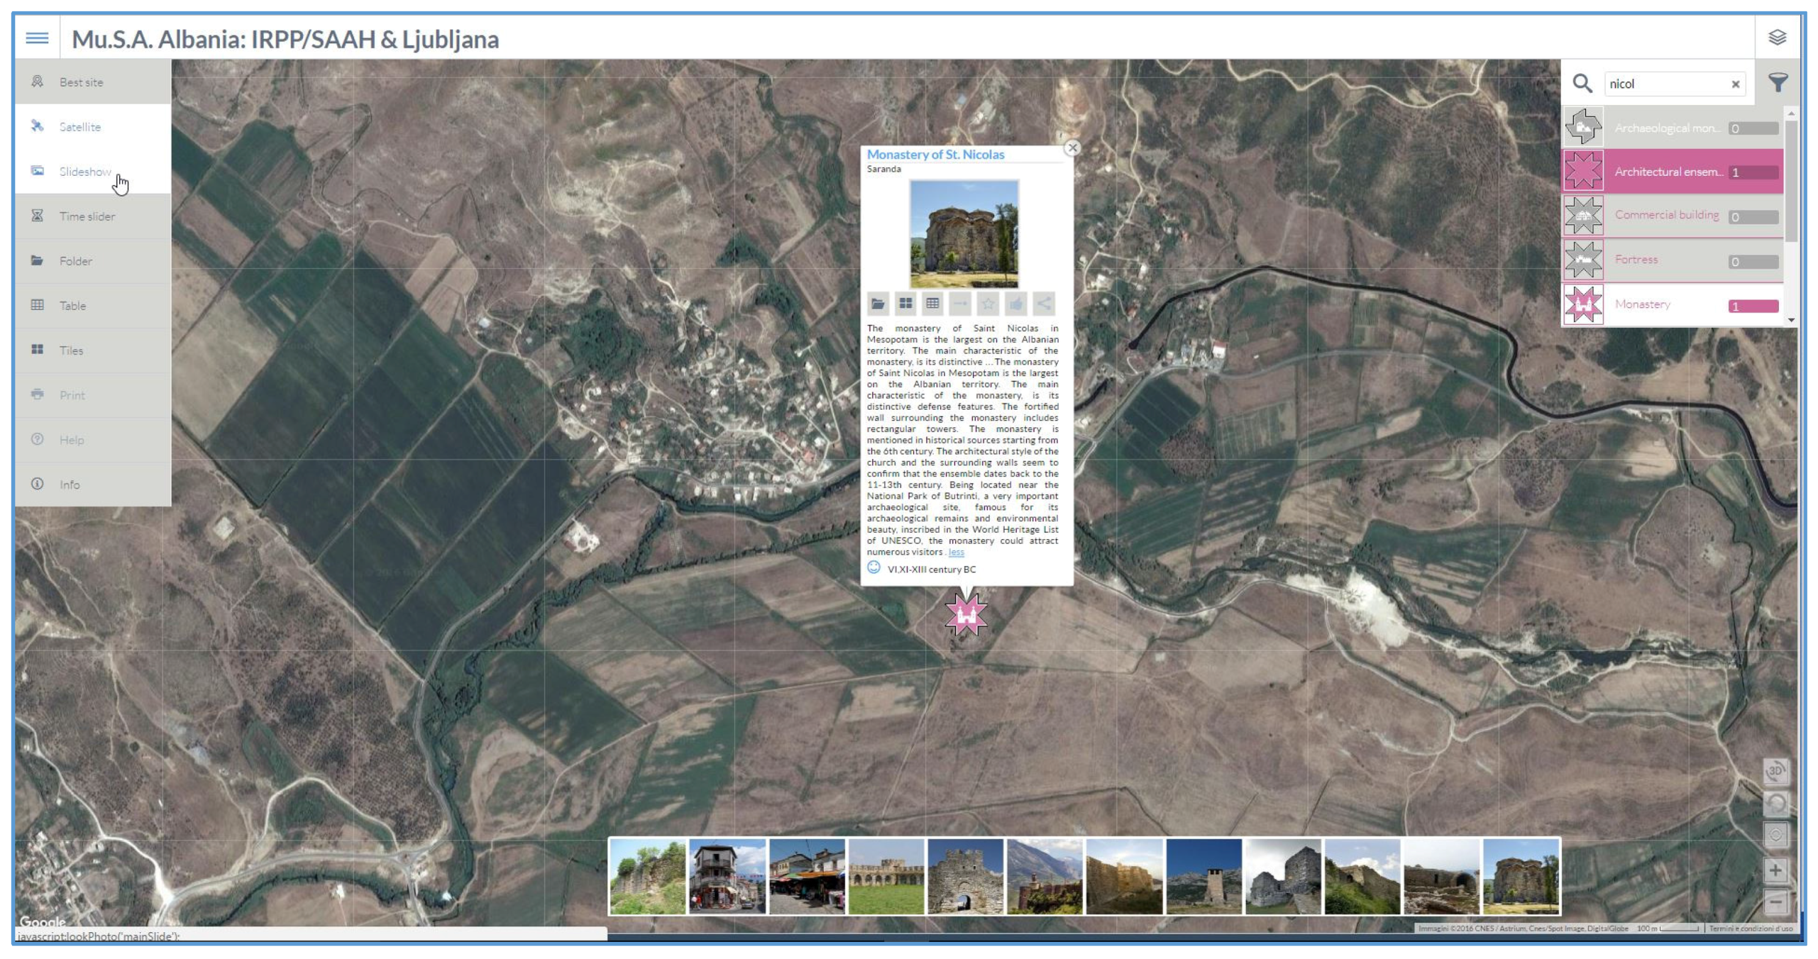The height and width of the screenshot is (959, 1818).
Task: Open the hamburger menu icon
Action: coord(37,38)
